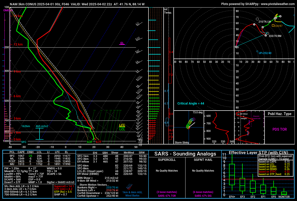Click the EF4+ box-and-whisker plot
Image resolution: width=297 pixels, height=201 pixels.
pos(232,174)
